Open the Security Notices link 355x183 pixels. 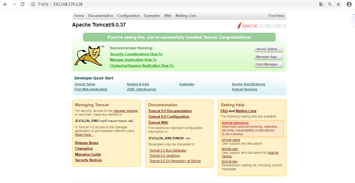[88, 160]
